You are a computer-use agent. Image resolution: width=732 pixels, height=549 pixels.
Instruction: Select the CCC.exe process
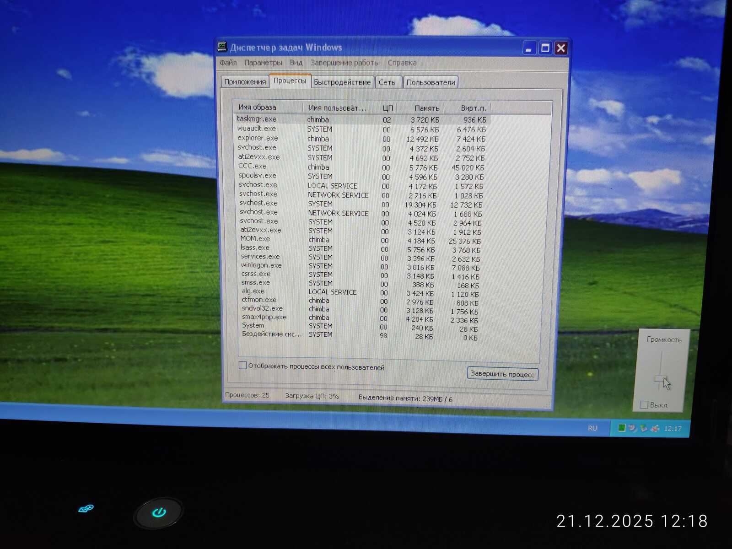361,167
